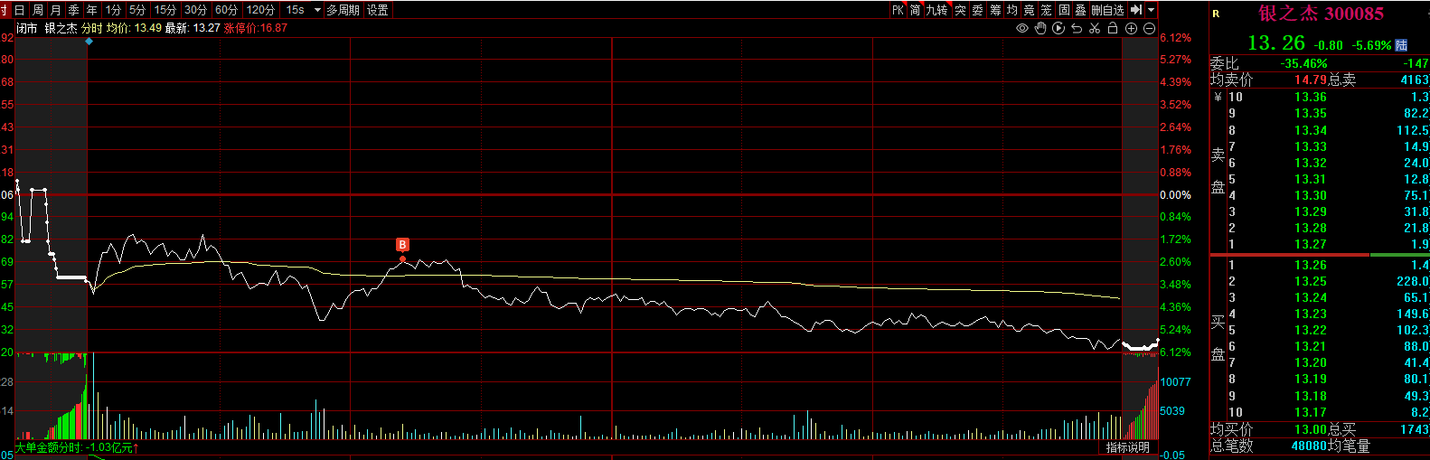The width and height of the screenshot is (1430, 460).
Task: Toggle the PK comparison button
Action: [x=898, y=10]
